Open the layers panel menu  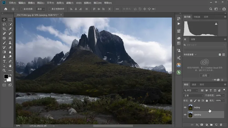pos(225,85)
